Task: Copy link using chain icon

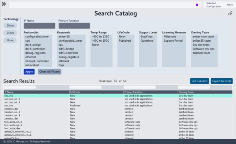Action: coord(230,13)
